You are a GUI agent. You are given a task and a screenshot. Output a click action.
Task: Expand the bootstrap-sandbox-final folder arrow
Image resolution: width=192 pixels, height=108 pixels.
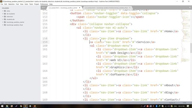pyautogui.click(x=3, y=25)
